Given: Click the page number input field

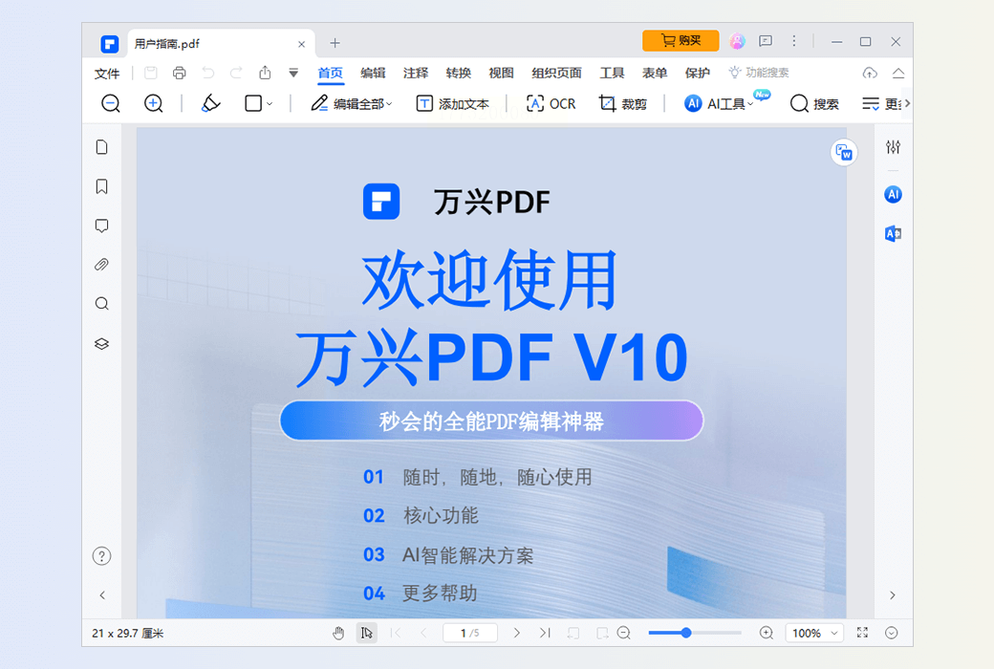Looking at the screenshot, I should (x=469, y=633).
